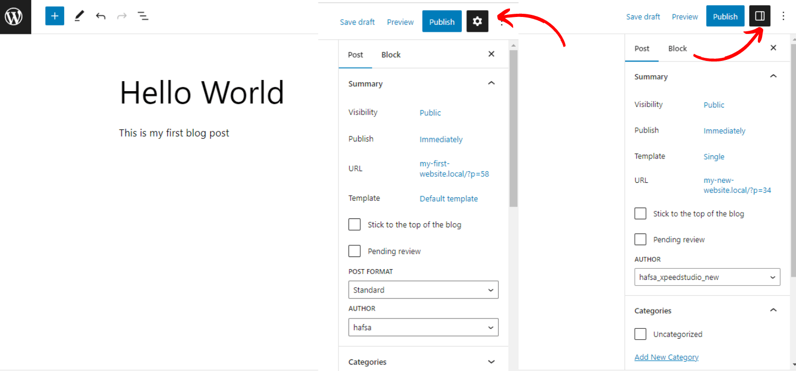Screen dimensions: 796x371
Task: Open the block inserter plus button
Action: point(55,16)
